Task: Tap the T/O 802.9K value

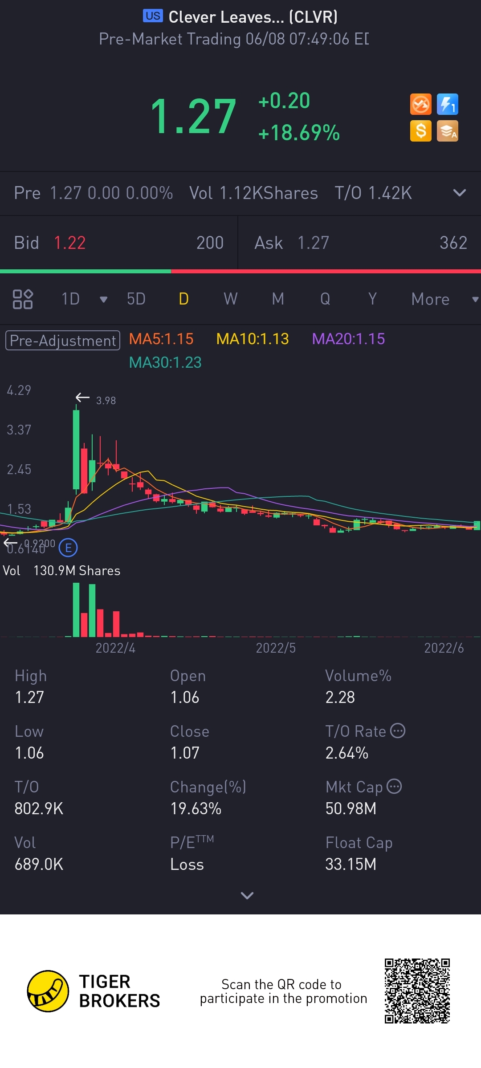Action: click(x=39, y=808)
